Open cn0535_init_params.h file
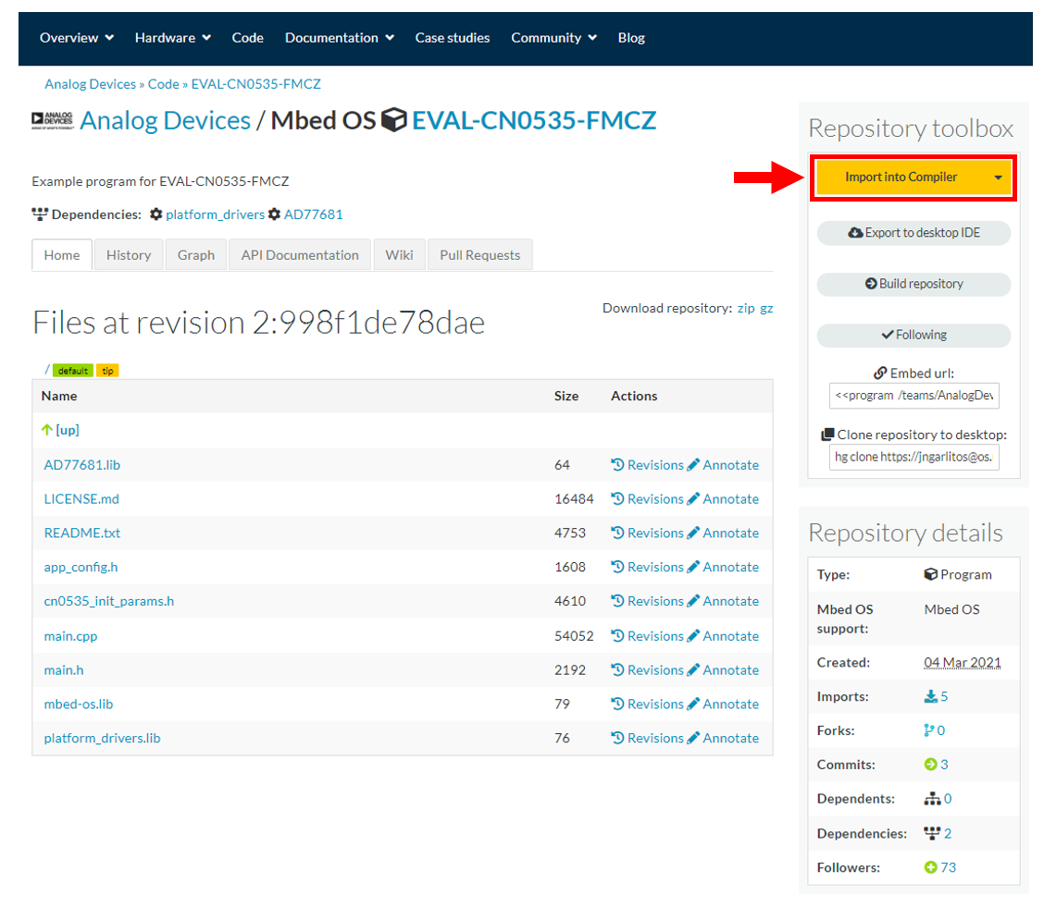The height and width of the screenshot is (907, 1044). coord(109,601)
